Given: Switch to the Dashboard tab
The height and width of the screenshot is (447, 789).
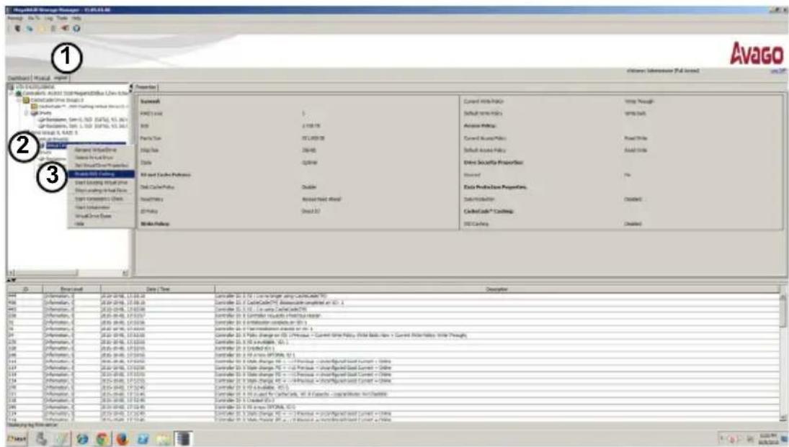Looking at the screenshot, I should (19, 78).
